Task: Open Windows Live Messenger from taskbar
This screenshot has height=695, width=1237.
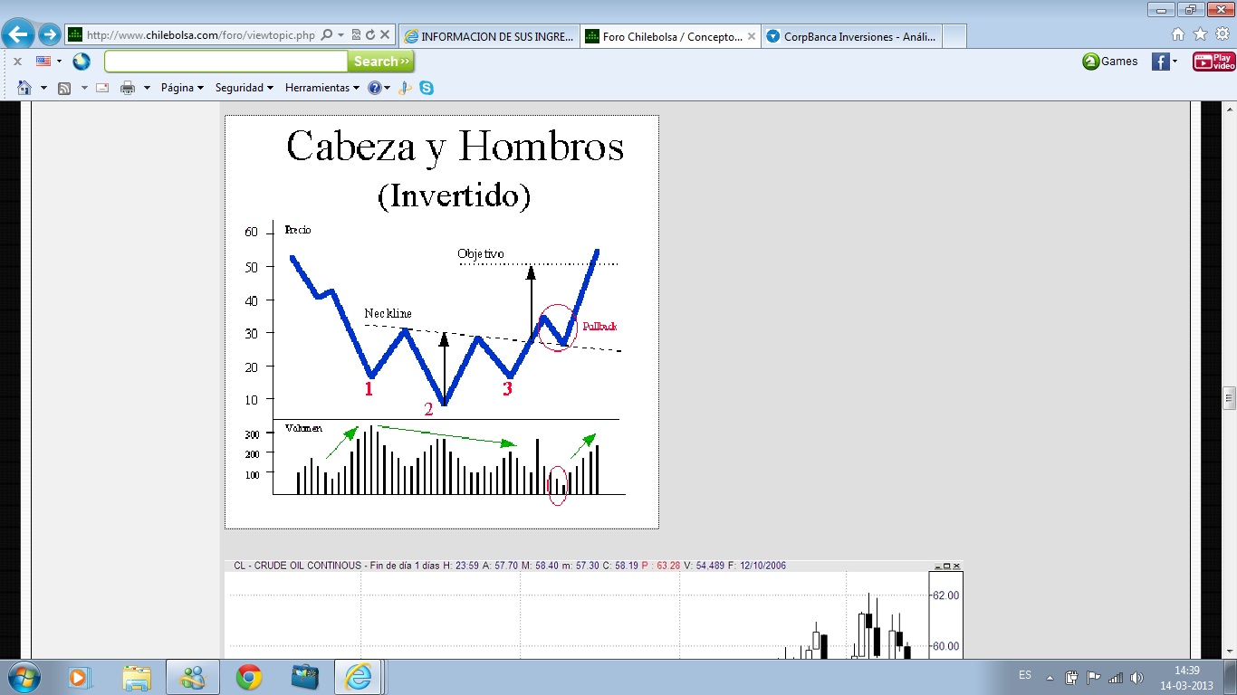Action: point(192,677)
